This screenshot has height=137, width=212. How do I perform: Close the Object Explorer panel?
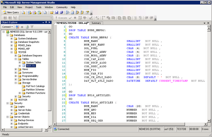coord(49,22)
